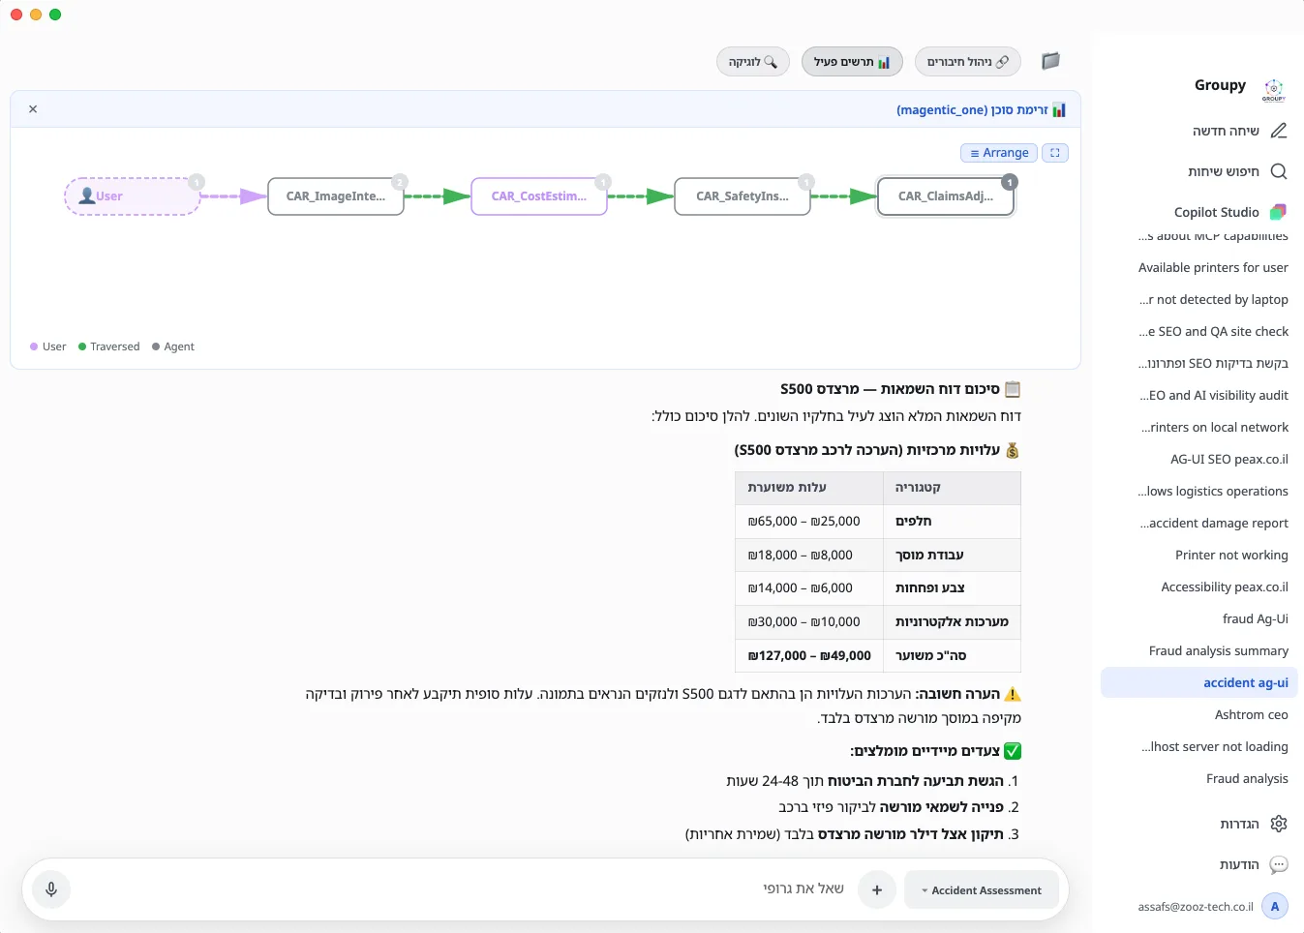
Task: Click the Arrange button in flow diagram
Action: click(x=999, y=153)
